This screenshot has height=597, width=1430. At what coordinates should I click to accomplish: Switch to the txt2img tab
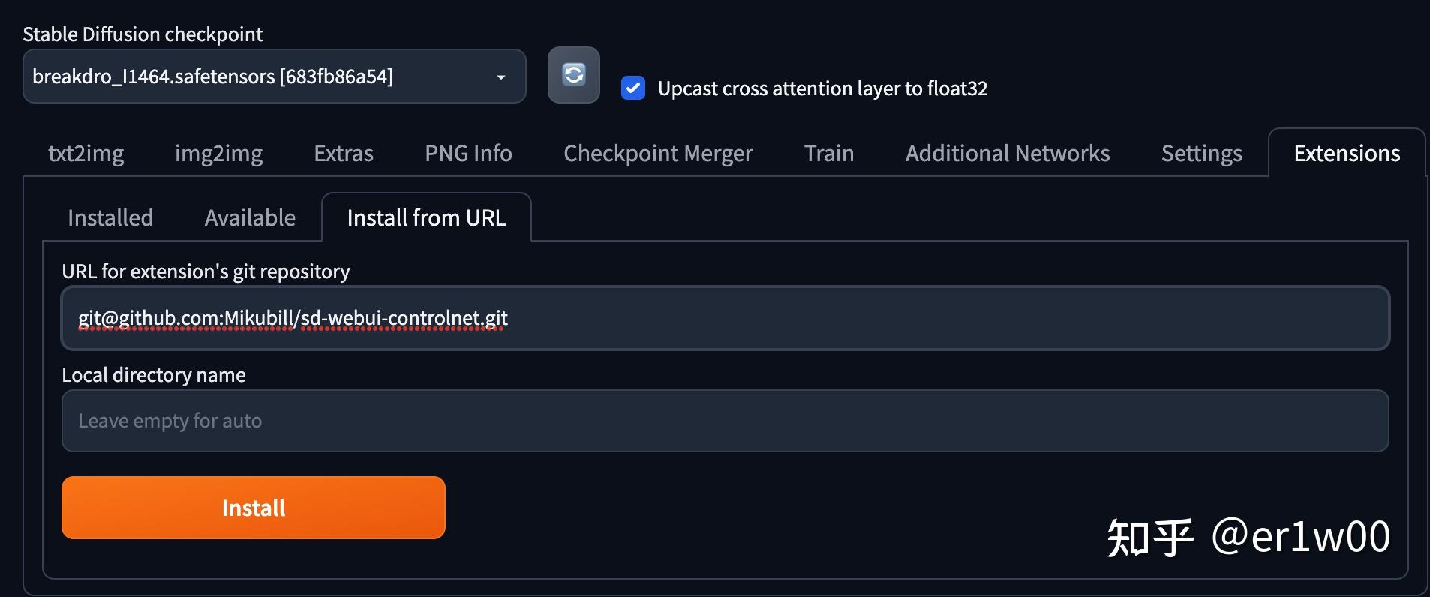pos(86,154)
